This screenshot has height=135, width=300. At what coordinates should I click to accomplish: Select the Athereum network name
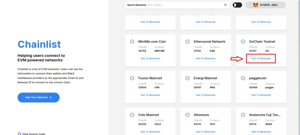(201, 115)
